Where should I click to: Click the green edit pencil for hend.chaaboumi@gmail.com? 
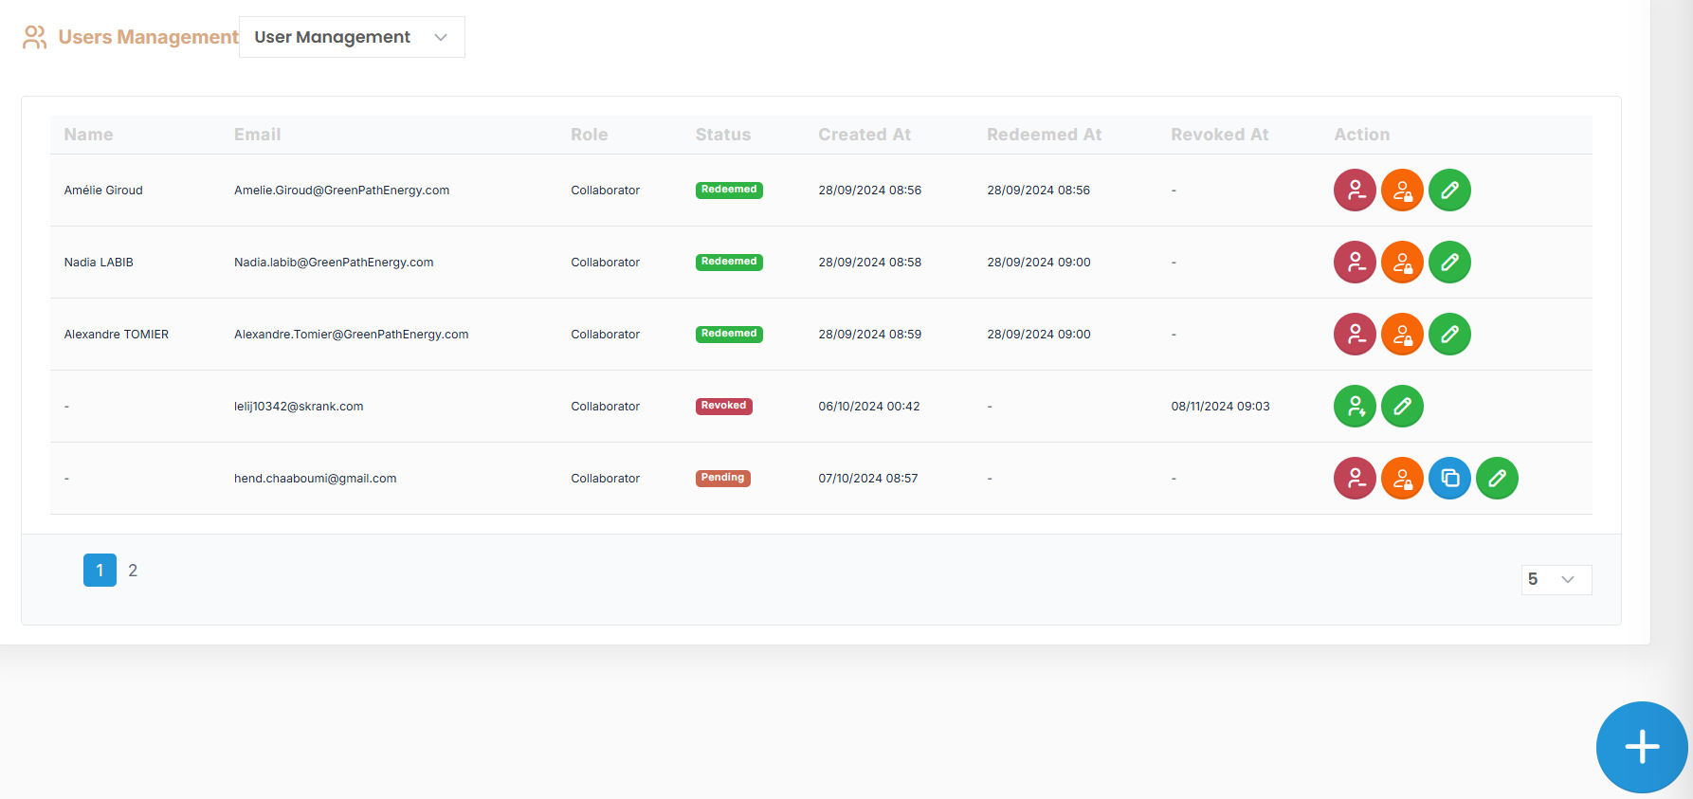coord(1497,479)
